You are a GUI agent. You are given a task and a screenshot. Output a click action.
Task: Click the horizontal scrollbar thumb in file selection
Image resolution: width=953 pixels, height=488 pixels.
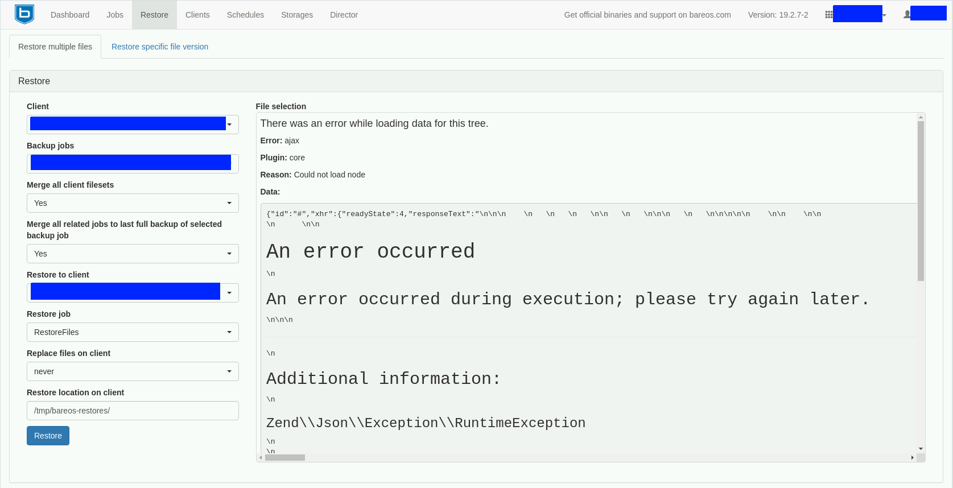tap(285, 457)
